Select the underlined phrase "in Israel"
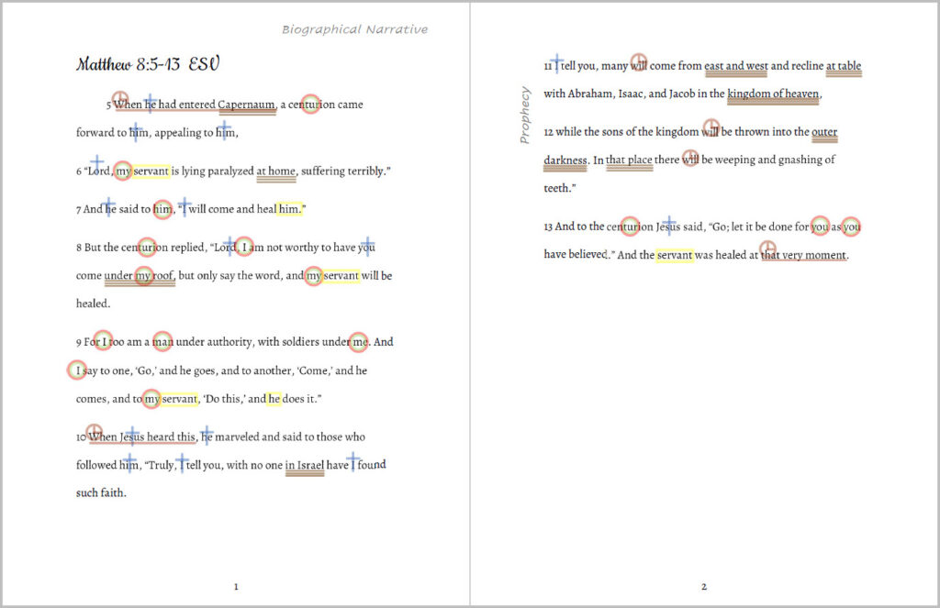Viewport: 940px width, 608px height. pyautogui.click(x=305, y=466)
